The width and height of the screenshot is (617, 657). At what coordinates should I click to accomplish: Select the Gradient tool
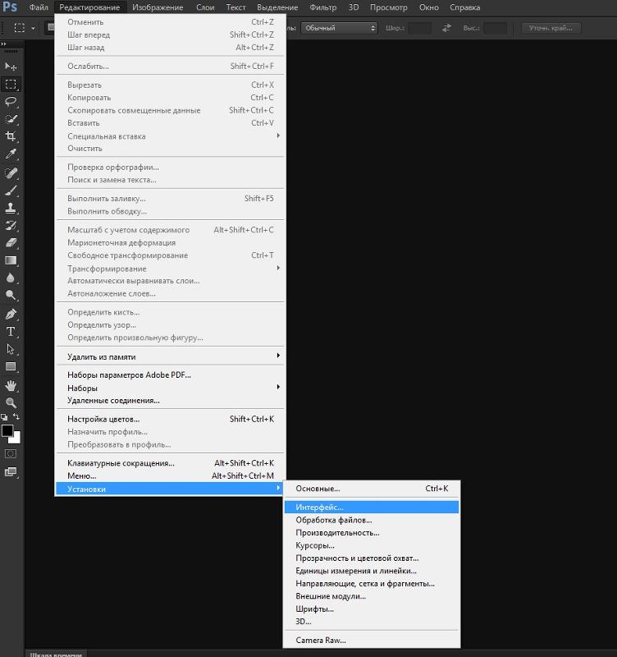point(11,260)
